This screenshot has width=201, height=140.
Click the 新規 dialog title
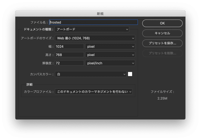[x=100, y=14]
